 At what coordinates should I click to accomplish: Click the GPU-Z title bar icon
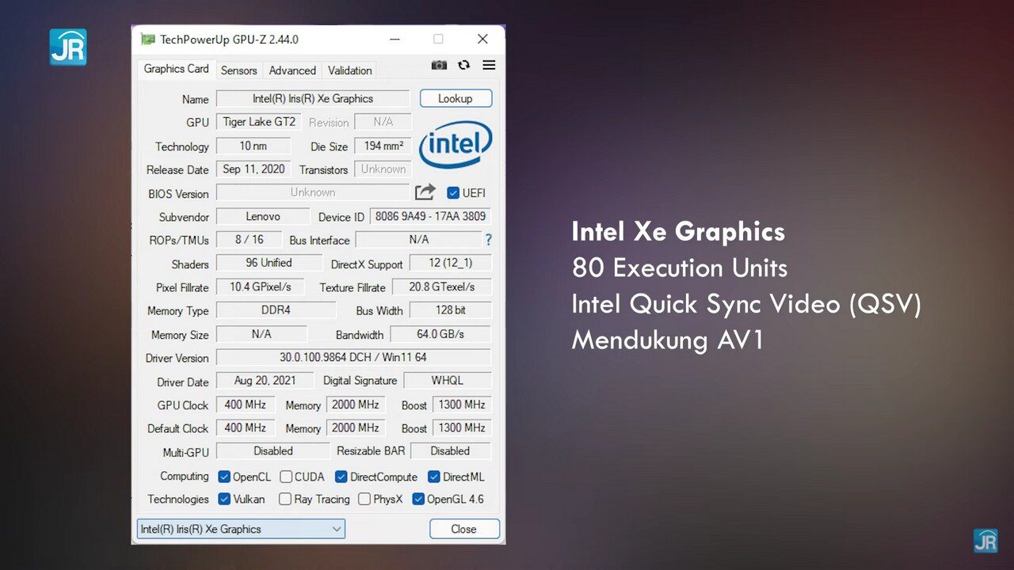[x=147, y=39]
